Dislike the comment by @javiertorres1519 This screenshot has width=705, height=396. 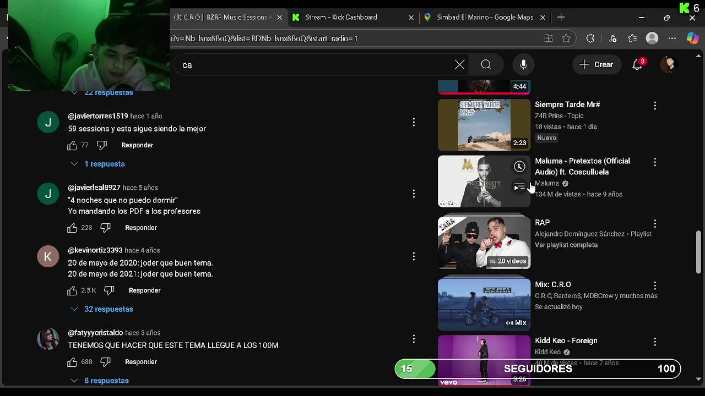[x=102, y=145]
